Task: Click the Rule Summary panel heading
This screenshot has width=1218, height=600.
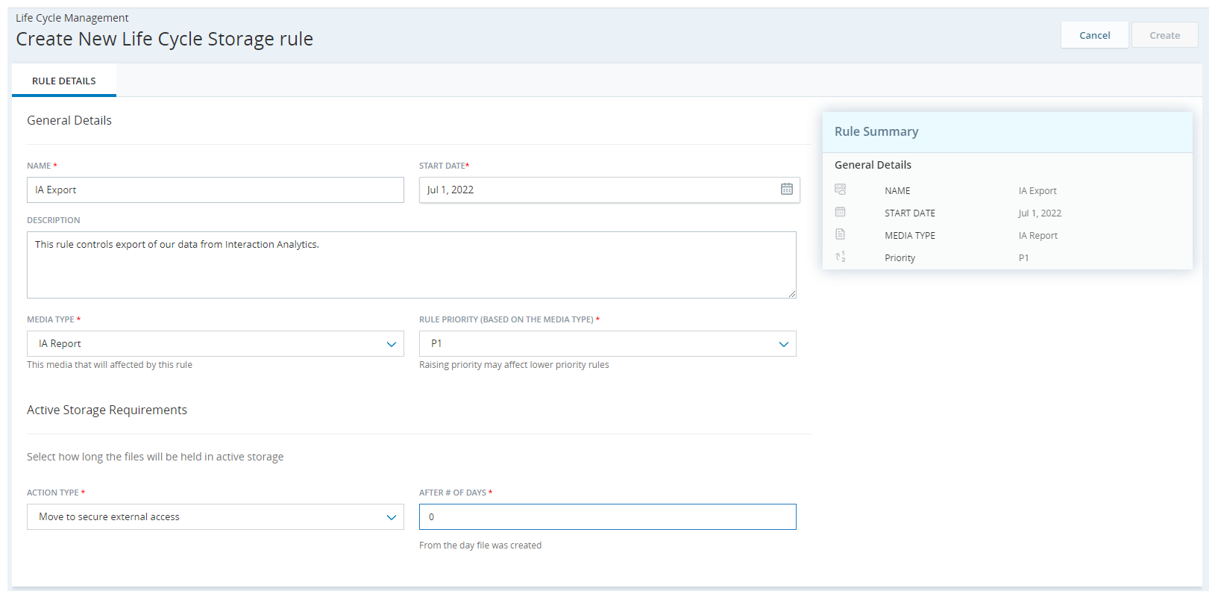Action: point(876,131)
